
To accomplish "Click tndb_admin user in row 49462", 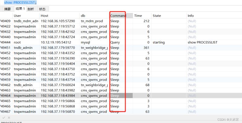I will click(x=23, y=85).
